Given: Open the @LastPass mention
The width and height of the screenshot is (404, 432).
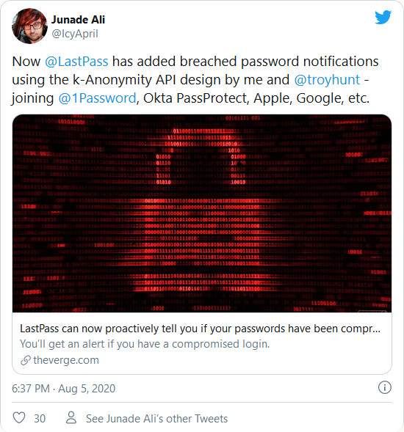Looking at the screenshot, I should 76,61.
